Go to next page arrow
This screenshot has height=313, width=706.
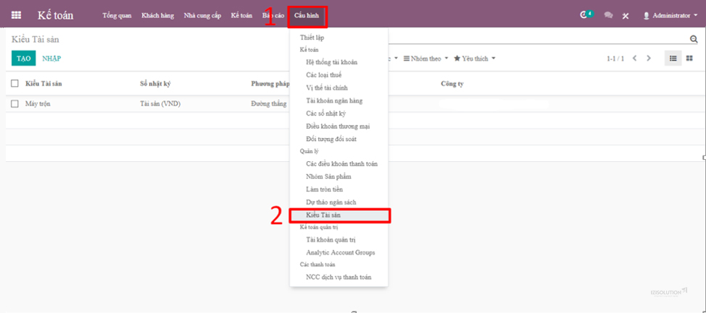tap(649, 59)
